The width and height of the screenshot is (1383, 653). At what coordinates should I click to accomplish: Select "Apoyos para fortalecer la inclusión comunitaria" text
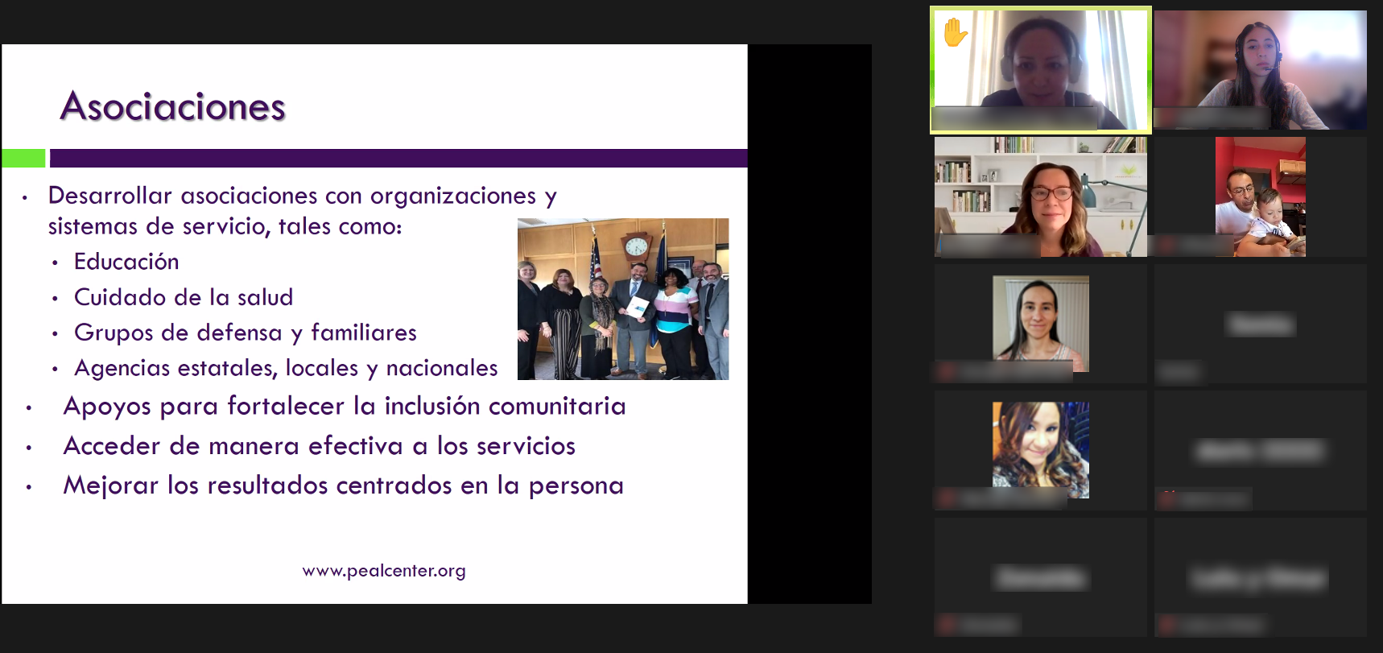click(x=345, y=407)
